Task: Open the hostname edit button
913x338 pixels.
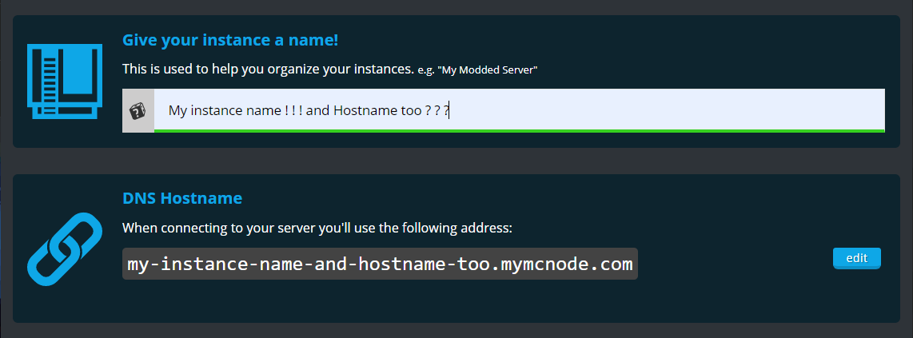Action: point(856,258)
